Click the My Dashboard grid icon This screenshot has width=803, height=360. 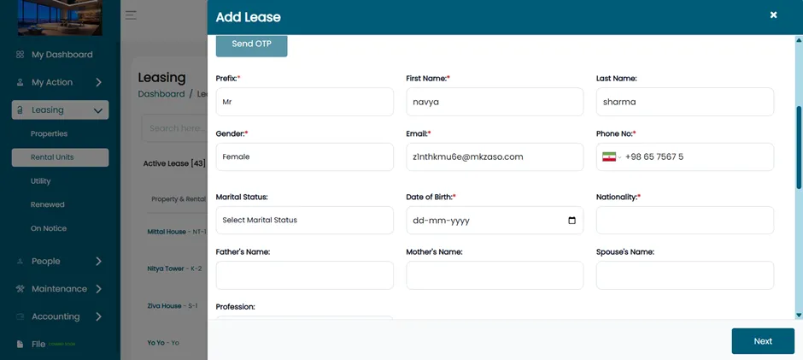click(20, 55)
